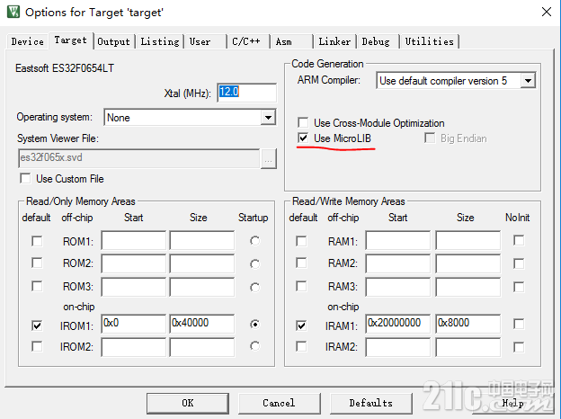
Task: Expand the ARM Compiler version dropdown
Action: pyautogui.click(x=528, y=81)
